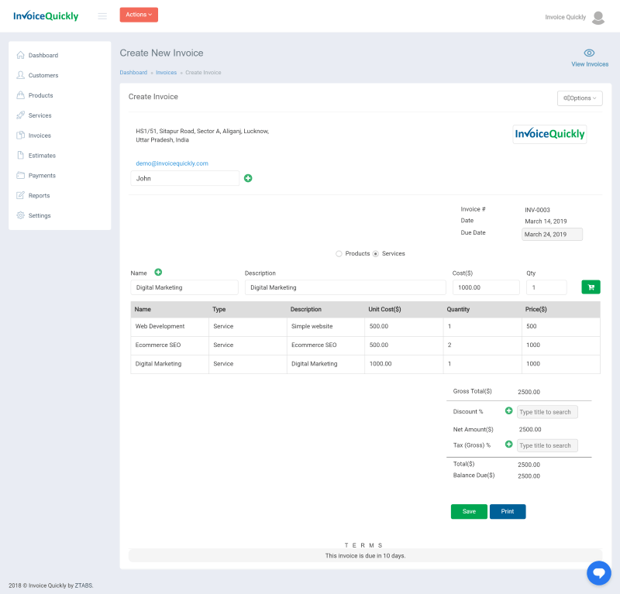Click the green Save button
Image resolution: width=620 pixels, height=594 pixels.
[469, 512]
